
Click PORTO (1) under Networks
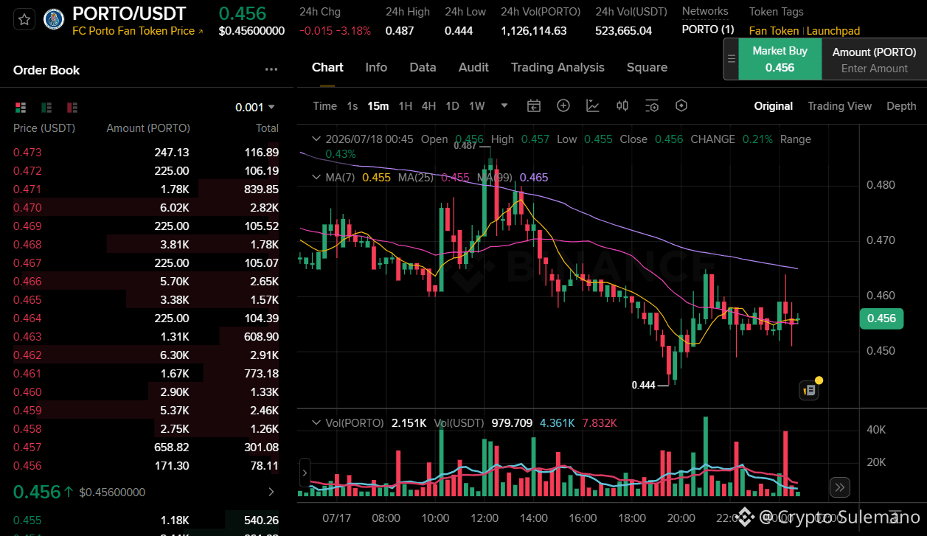[707, 29]
